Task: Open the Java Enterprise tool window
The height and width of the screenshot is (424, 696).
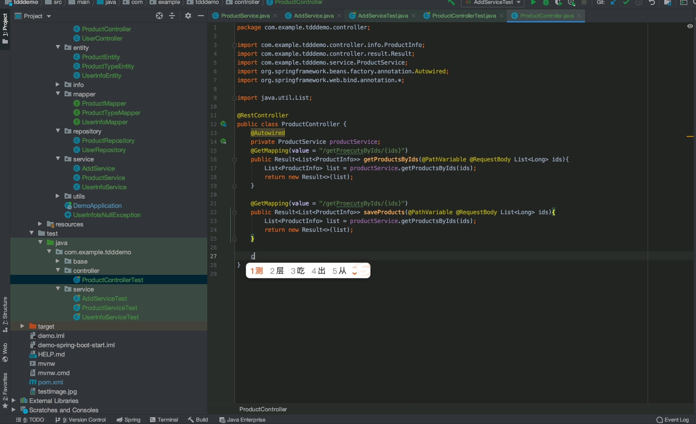Action: [242, 420]
